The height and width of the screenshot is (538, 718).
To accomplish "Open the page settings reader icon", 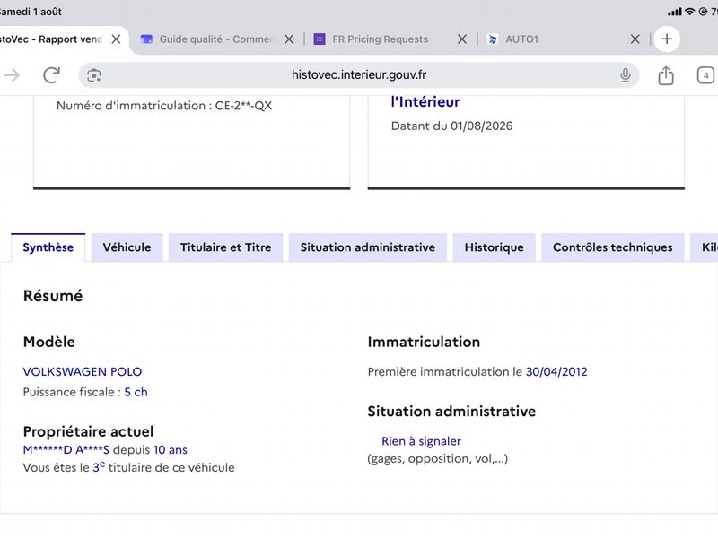I will [94, 75].
